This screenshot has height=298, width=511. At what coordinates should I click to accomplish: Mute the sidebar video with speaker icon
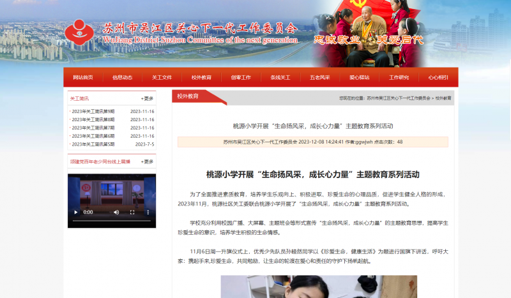pos(116,212)
